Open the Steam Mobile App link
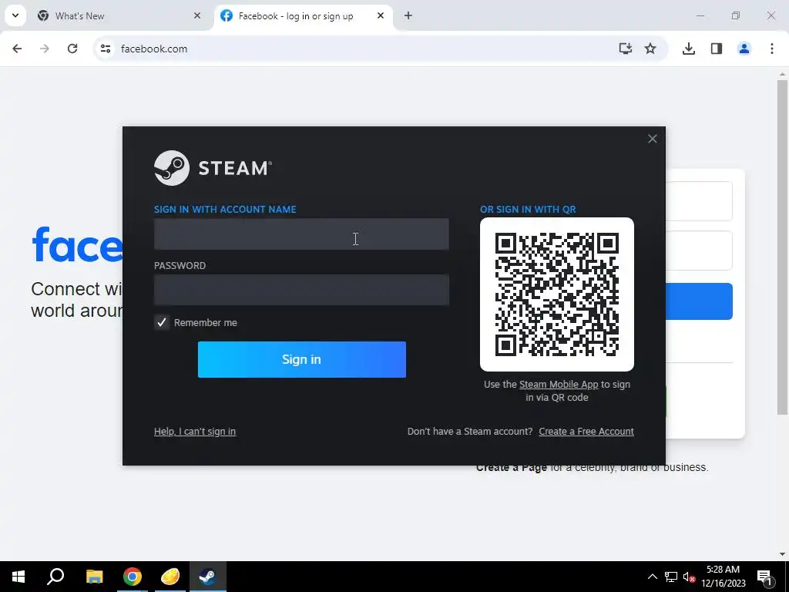Image resolution: width=789 pixels, height=592 pixels. [x=559, y=385]
